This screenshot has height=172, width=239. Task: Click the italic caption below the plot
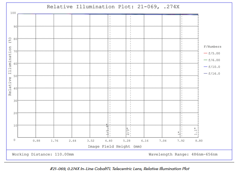119,168
